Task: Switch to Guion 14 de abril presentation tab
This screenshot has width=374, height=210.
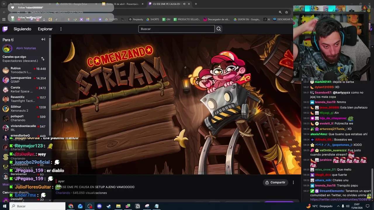Action: pos(122,4)
